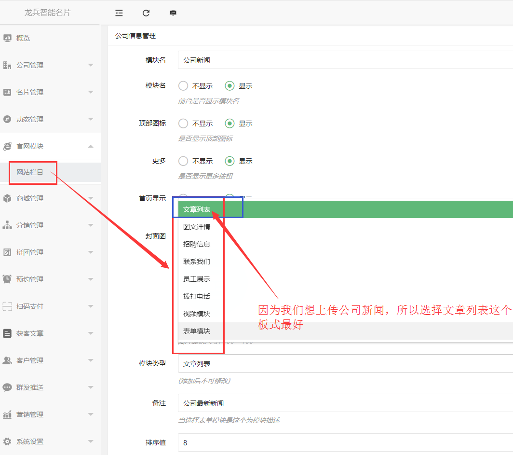Open 概览 overview from the sidebar

[23, 38]
